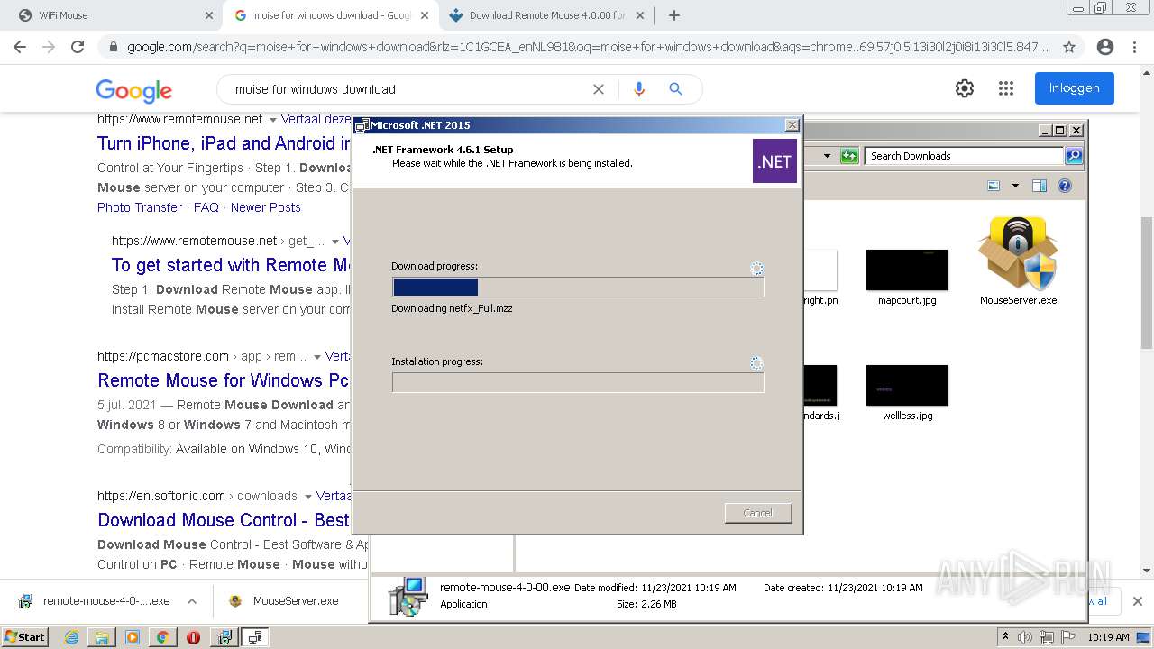Image resolution: width=1154 pixels, height=649 pixels.
Task: Show hidden system tray icons
Action: pyautogui.click(x=1006, y=637)
